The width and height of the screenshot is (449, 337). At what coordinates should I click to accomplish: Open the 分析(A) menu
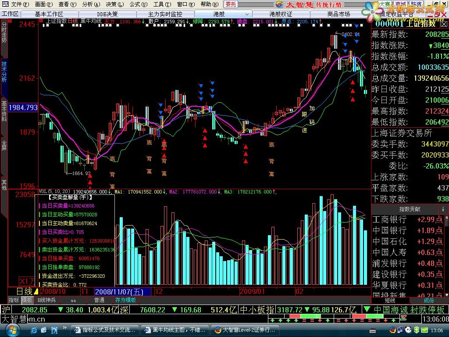click(91, 4)
